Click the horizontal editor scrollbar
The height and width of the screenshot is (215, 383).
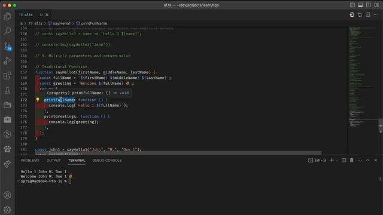178,153
